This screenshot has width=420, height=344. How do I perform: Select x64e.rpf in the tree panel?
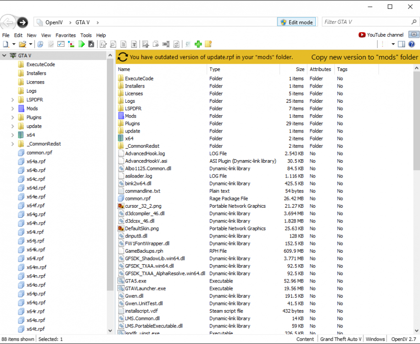(x=36, y=197)
